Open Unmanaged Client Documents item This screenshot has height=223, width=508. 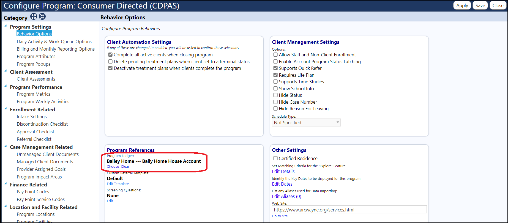[48, 154]
